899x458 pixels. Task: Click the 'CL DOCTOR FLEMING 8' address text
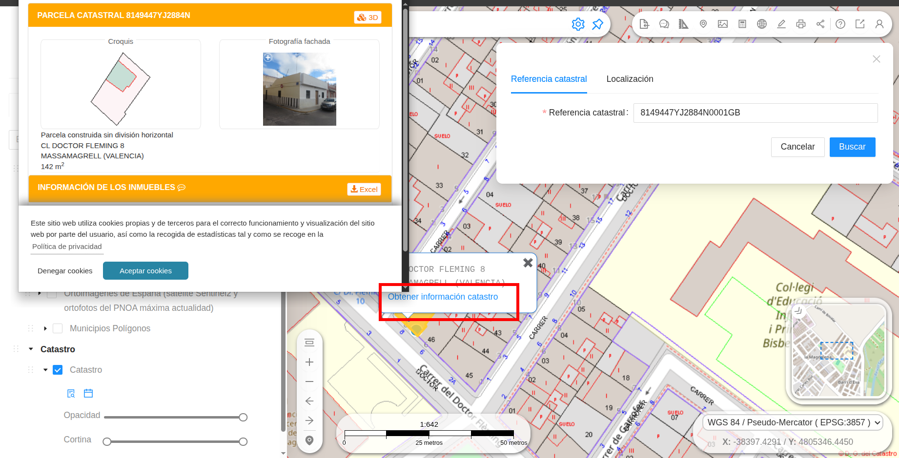click(82, 146)
